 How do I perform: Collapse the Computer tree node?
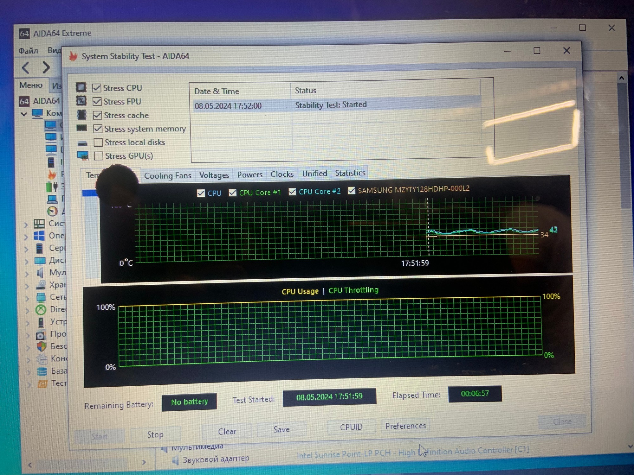click(24, 114)
